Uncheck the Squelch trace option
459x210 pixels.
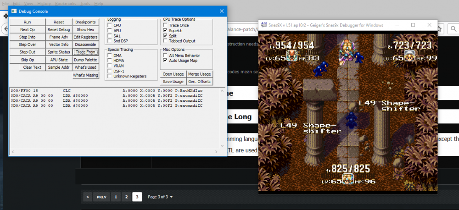point(165,30)
